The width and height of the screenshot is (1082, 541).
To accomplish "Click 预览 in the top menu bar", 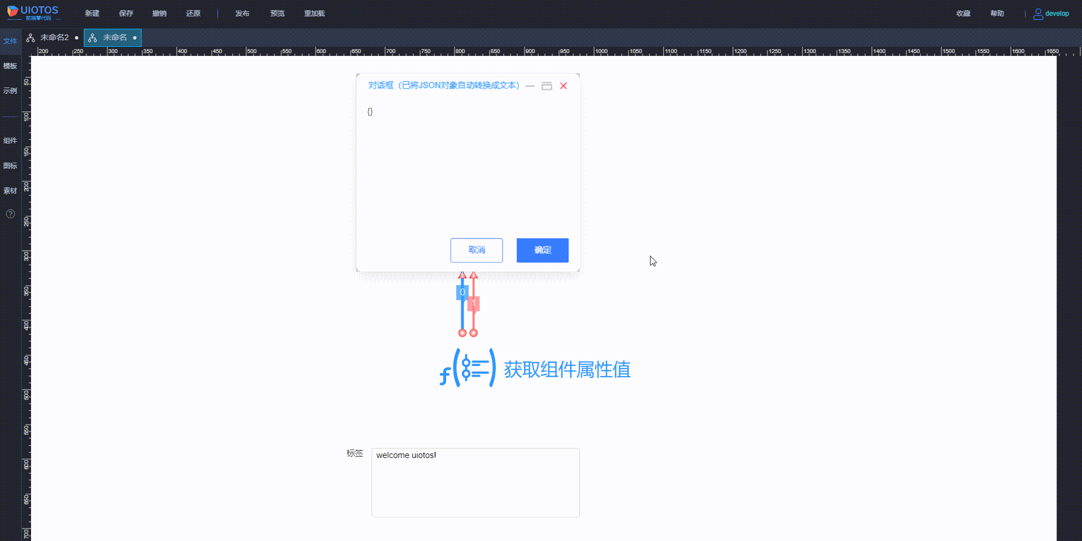I will point(277,13).
